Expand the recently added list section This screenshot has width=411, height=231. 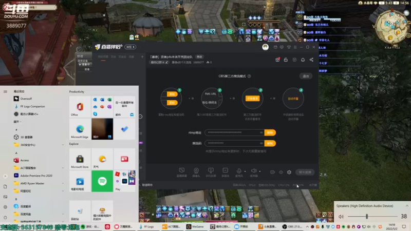[17, 122]
